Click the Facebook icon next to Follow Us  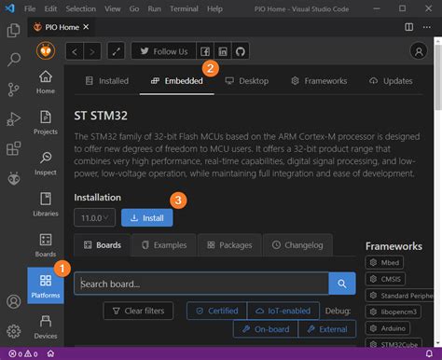205,51
